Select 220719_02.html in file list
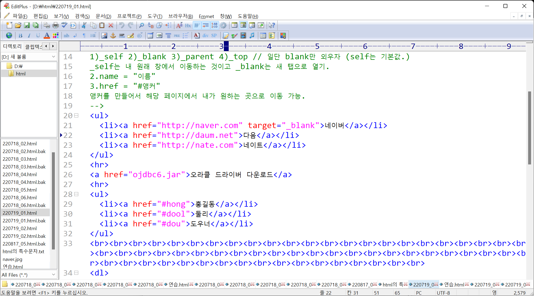Image resolution: width=534 pixels, height=296 pixels. point(20,228)
